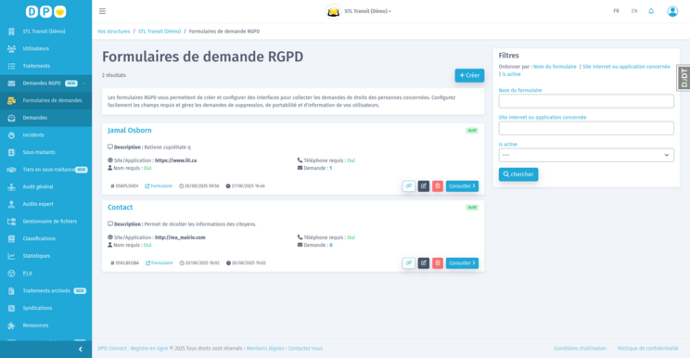Edit the Jamal Osborn form

click(423, 186)
